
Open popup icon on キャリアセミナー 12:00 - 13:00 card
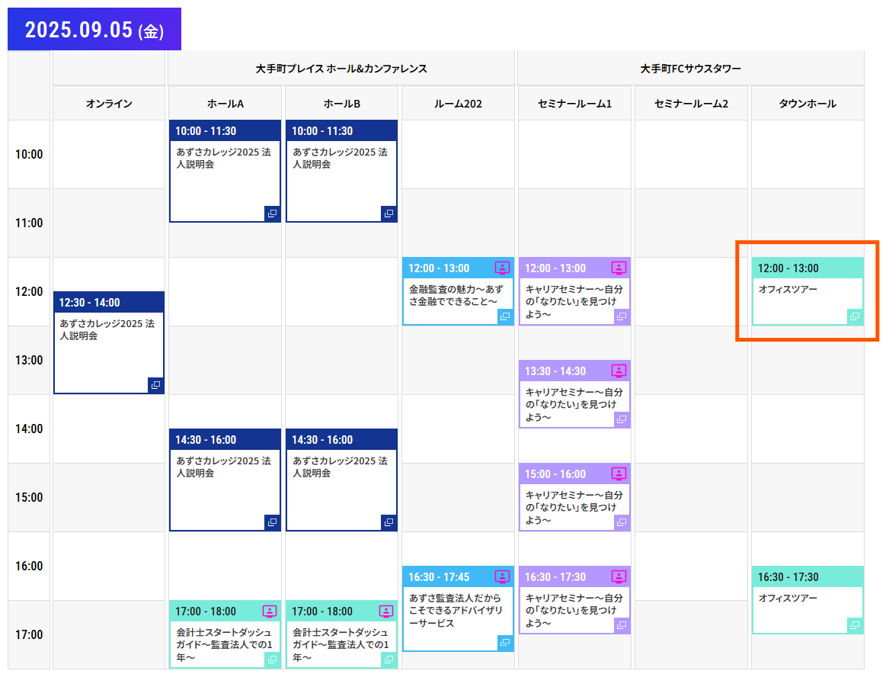point(622,316)
